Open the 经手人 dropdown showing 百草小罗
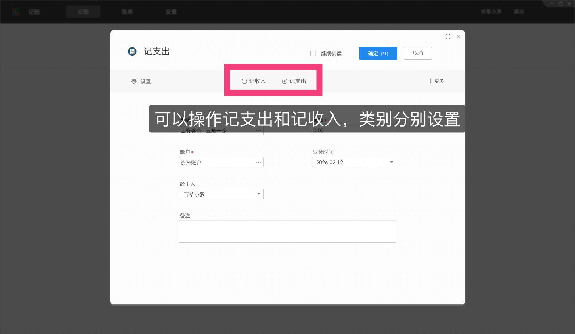Screen dimensions: 575x334 258,194
